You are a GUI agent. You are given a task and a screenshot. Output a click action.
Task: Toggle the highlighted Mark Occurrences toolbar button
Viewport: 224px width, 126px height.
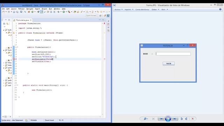coord(42,12)
